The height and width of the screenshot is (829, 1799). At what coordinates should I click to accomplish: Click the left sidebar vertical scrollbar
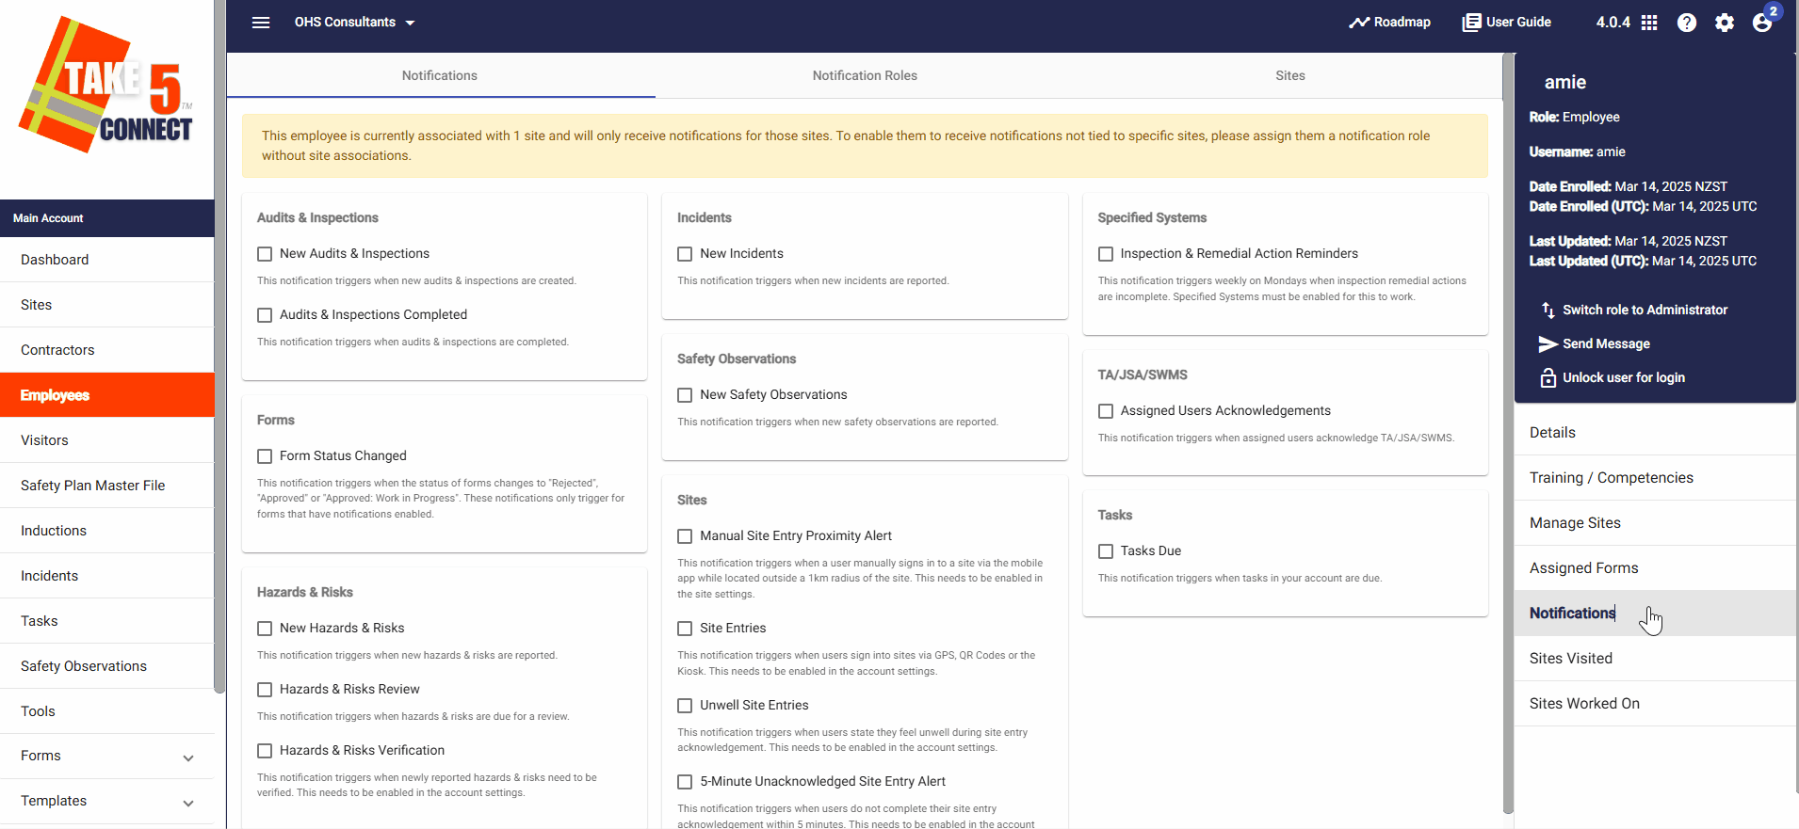219,346
